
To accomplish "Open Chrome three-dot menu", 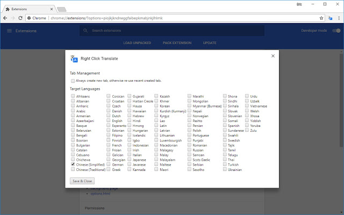I will (339, 18).
